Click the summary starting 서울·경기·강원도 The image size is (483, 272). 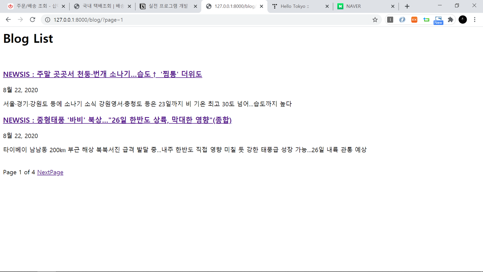pyautogui.click(x=148, y=104)
